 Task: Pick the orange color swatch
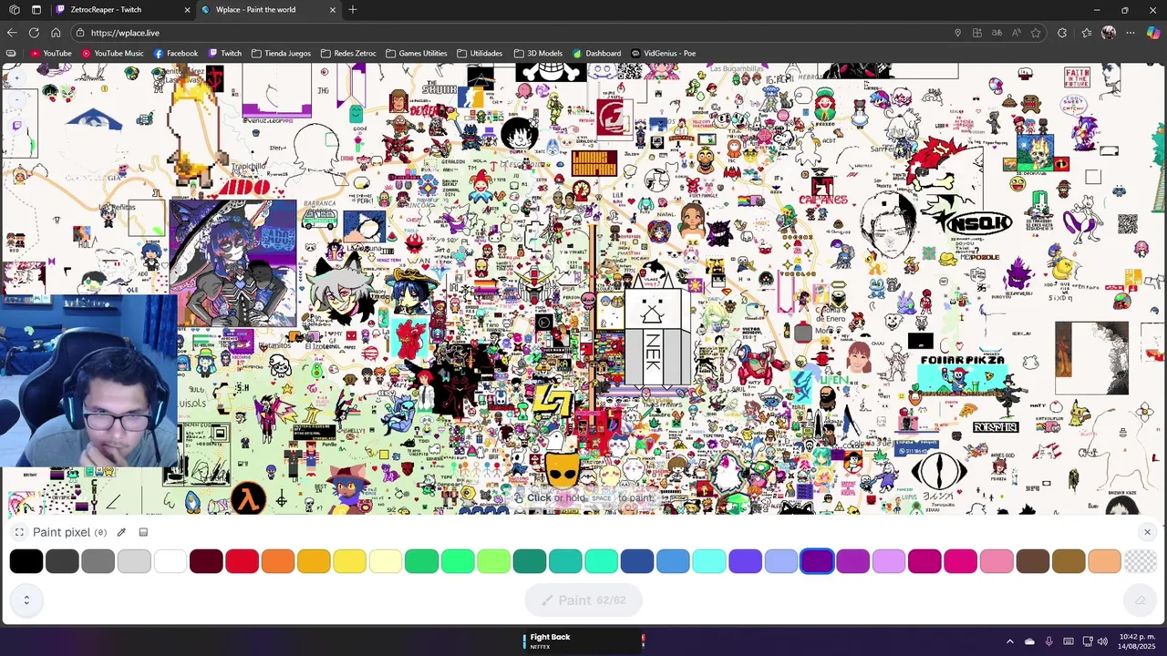[x=278, y=561]
